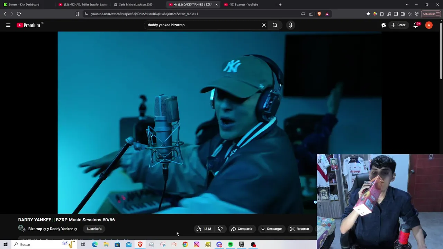This screenshot has width=443, height=249.
Task: Dislike the video with the thumbs-down
Action: [x=220, y=229]
